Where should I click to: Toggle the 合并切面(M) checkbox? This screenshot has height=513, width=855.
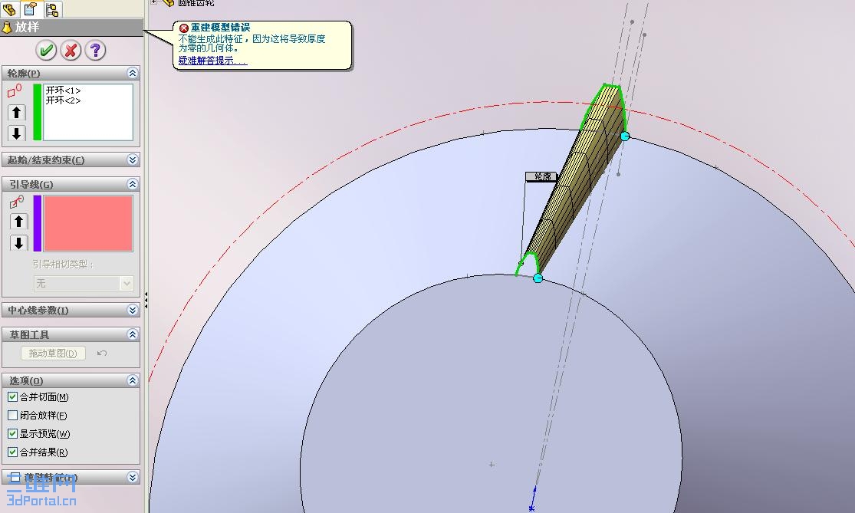point(12,397)
